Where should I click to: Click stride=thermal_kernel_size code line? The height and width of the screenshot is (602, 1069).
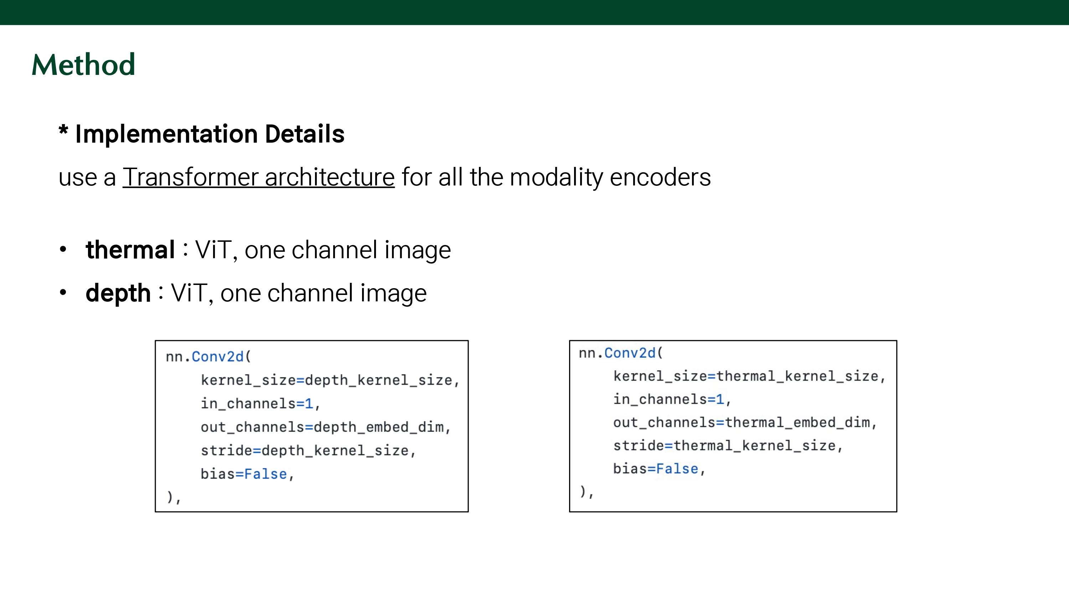coord(728,446)
